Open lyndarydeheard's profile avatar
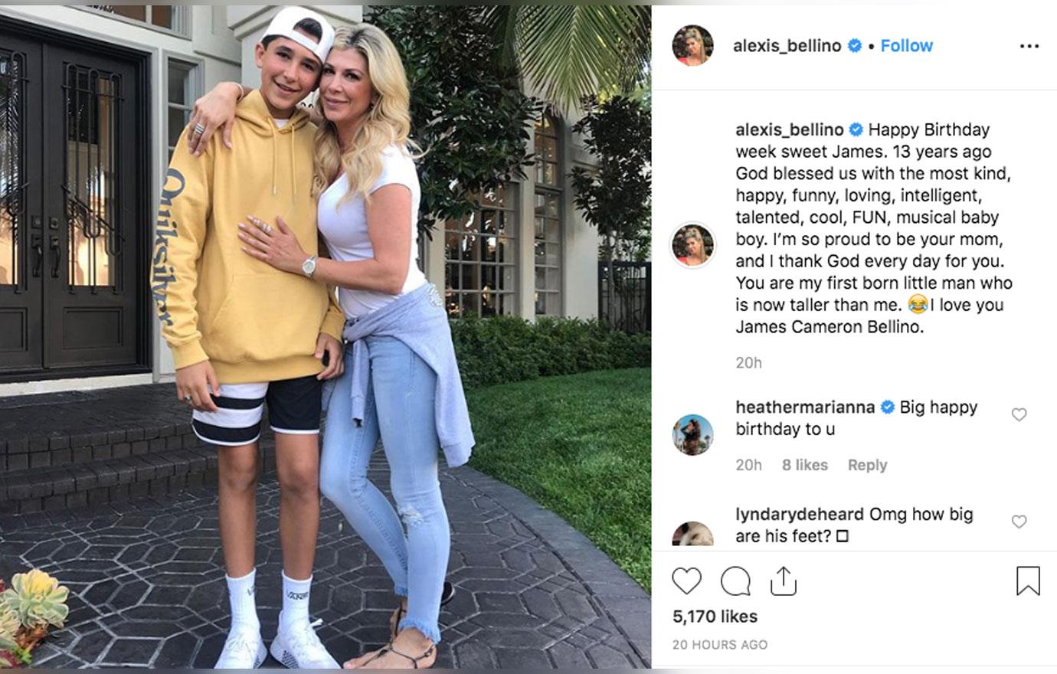The image size is (1057, 674). 692,534
